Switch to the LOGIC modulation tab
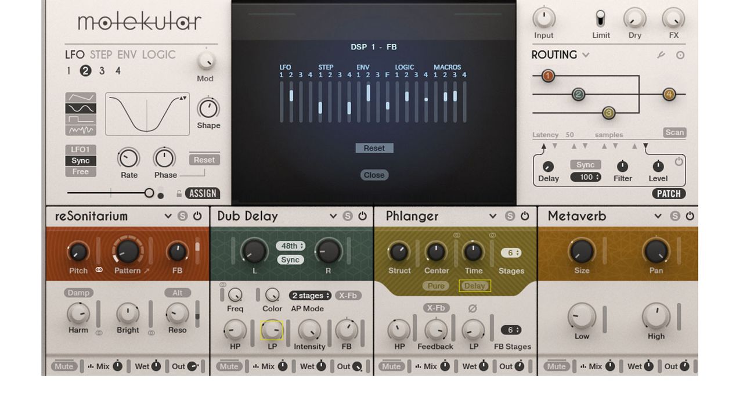The width and height of the screenshot is (743, 418). pyautogui.click(x=158, y=55)
